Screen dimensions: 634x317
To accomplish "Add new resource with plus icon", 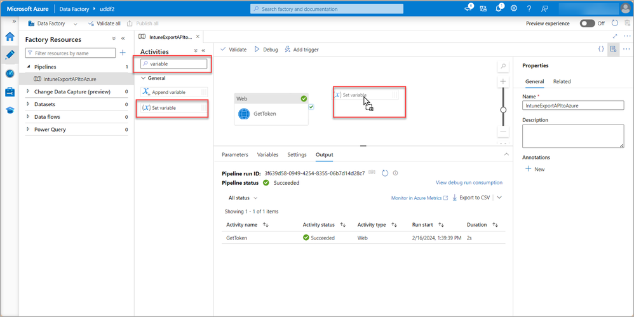I will click(x=123, y=53).
